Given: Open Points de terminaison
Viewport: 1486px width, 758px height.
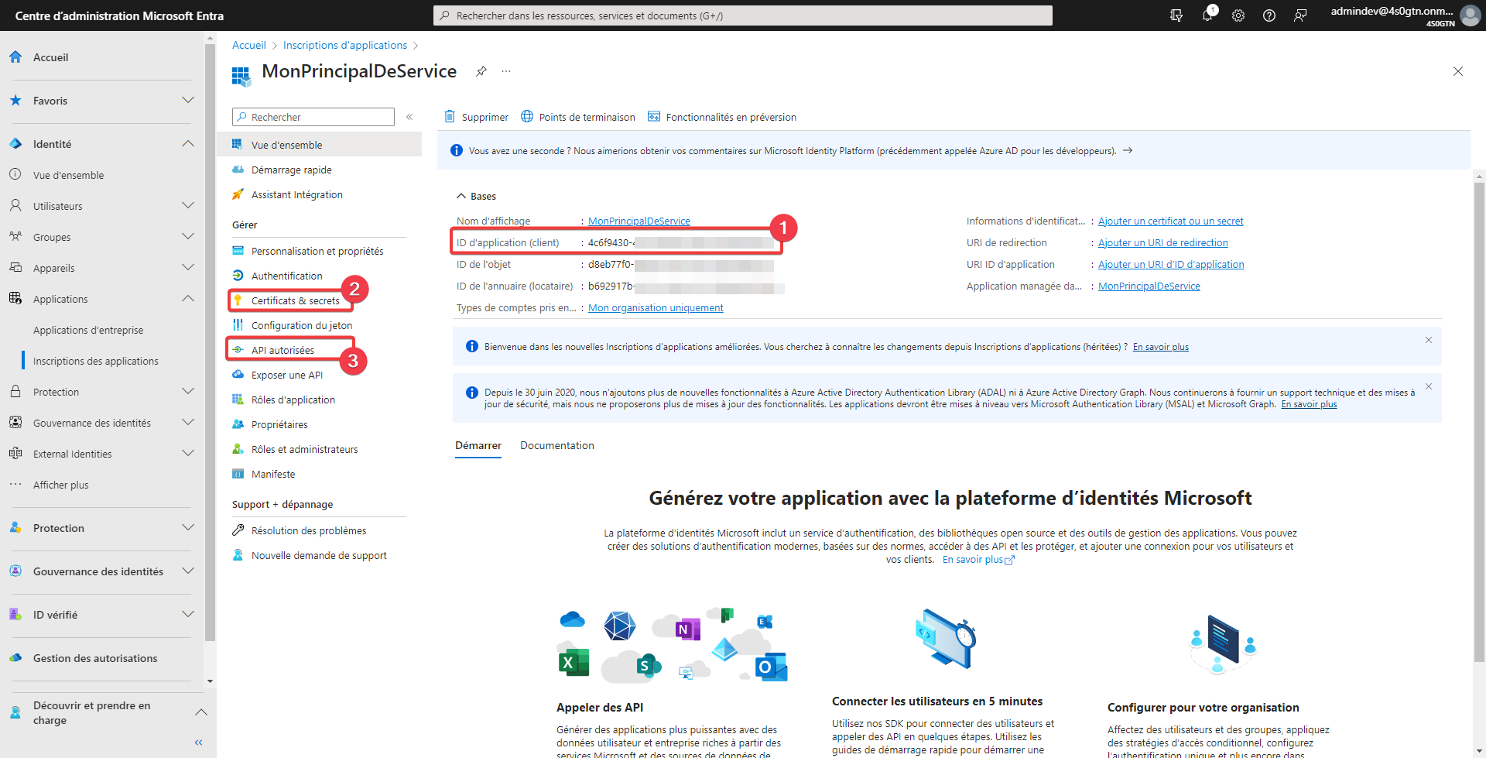Looking at the screenshot, I should (578, 117).
